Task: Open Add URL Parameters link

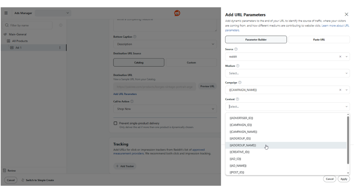Action: 125,94
